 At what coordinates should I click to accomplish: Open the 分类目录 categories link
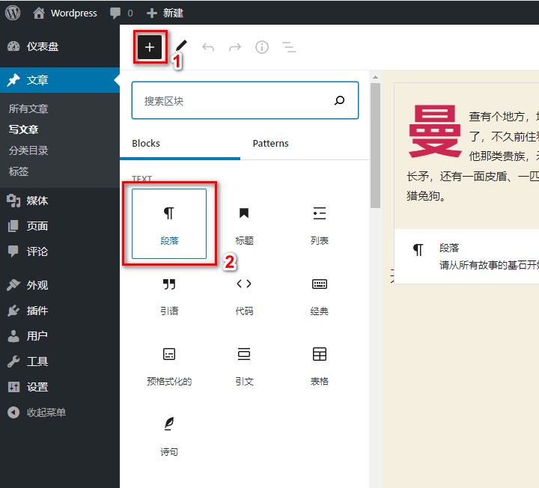(28, 150)
